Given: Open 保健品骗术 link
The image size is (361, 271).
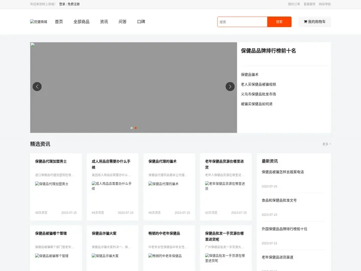Looking at the screenshot, I should [250, 75].
